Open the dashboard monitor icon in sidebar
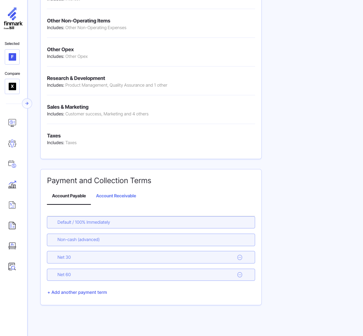Screen dimensions: 363x336 pyautogui.click(x=12, y=123)
